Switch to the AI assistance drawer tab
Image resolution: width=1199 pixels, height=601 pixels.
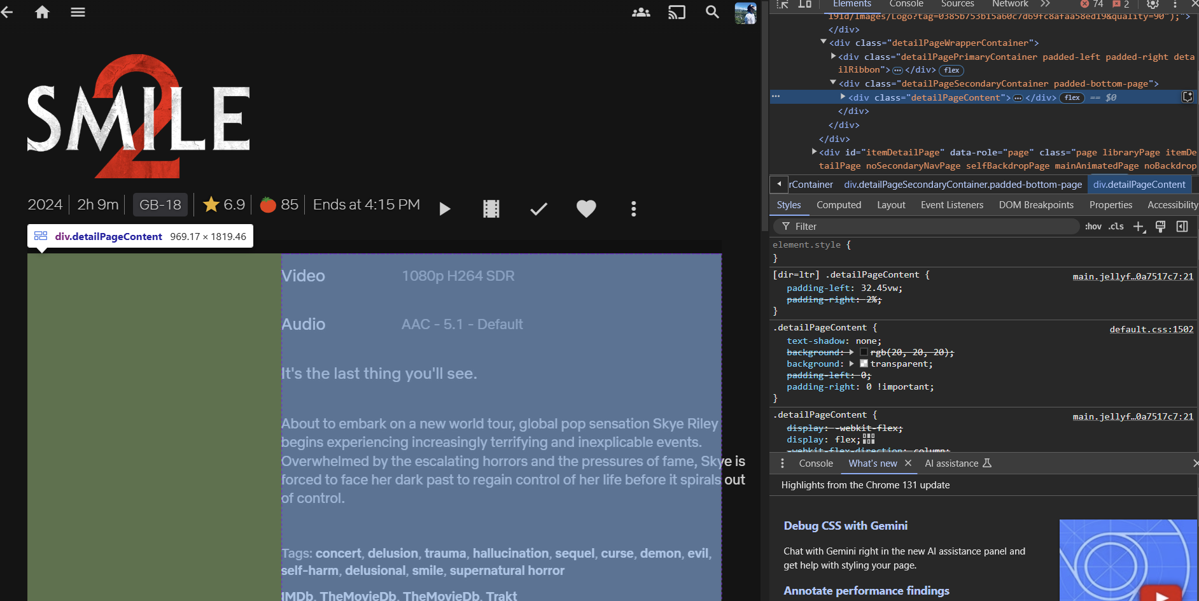click(x=957, y=463)
